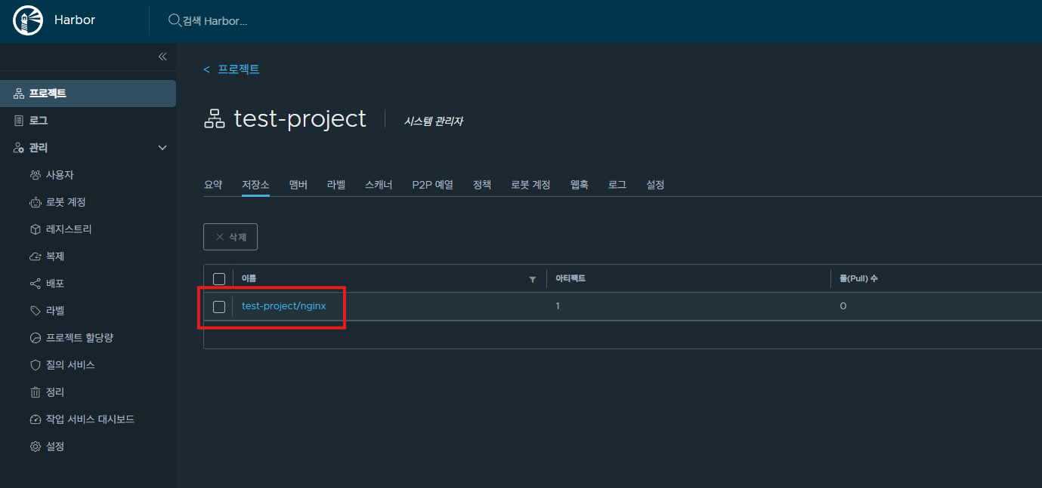Image resolution: width=1042 pixels, height=488 pixels.
Task: Open the 이름 column filter
Action: coord(532,280)
